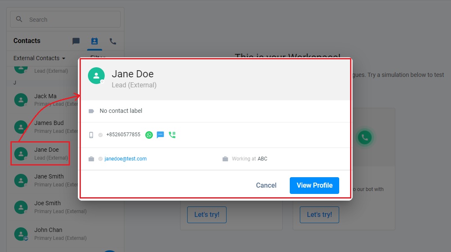Click the contact label tag icon
Image resolution: width=451 pixels, height=252 pixels.
[91, 111]
